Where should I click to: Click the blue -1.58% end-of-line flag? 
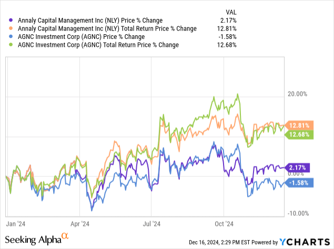(x=299, y=182)
